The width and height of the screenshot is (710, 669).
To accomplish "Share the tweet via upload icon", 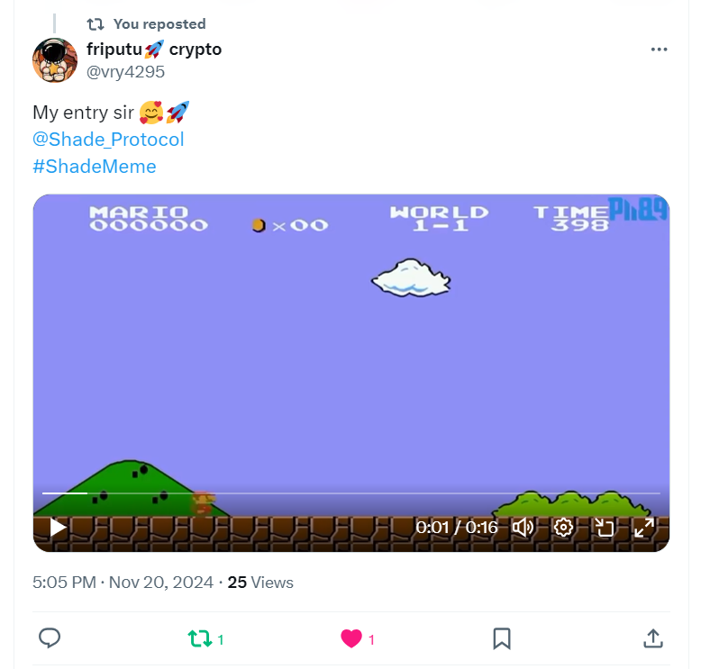I will [x=653, y=638].
